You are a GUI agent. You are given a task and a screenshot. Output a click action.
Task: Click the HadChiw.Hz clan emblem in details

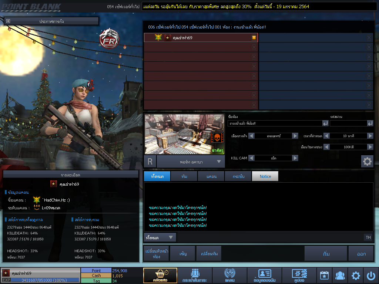click(x=37, y=200)
